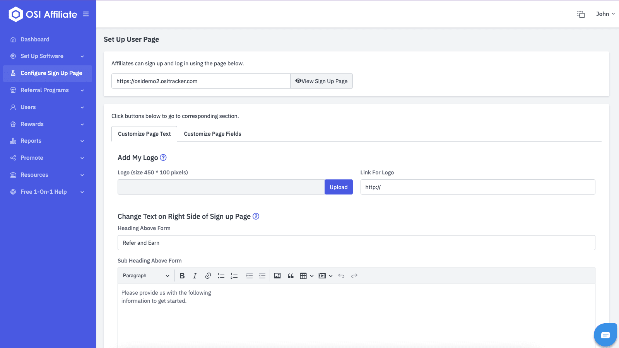Toggle bold formatting in editor toolbar
This screenshot has width=619, height=348.
point(182,276)
